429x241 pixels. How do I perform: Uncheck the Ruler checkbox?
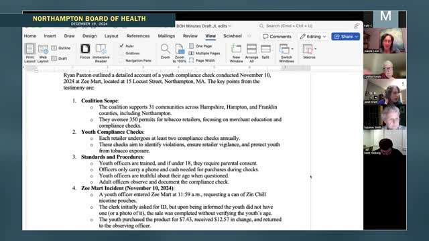122,46
